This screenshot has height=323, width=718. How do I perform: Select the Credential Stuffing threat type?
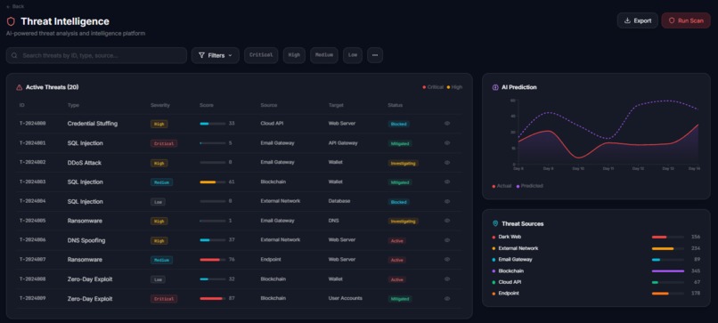(93, 124)
